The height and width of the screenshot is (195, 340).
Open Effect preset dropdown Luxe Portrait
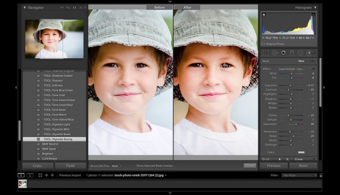tap(294, 69)
